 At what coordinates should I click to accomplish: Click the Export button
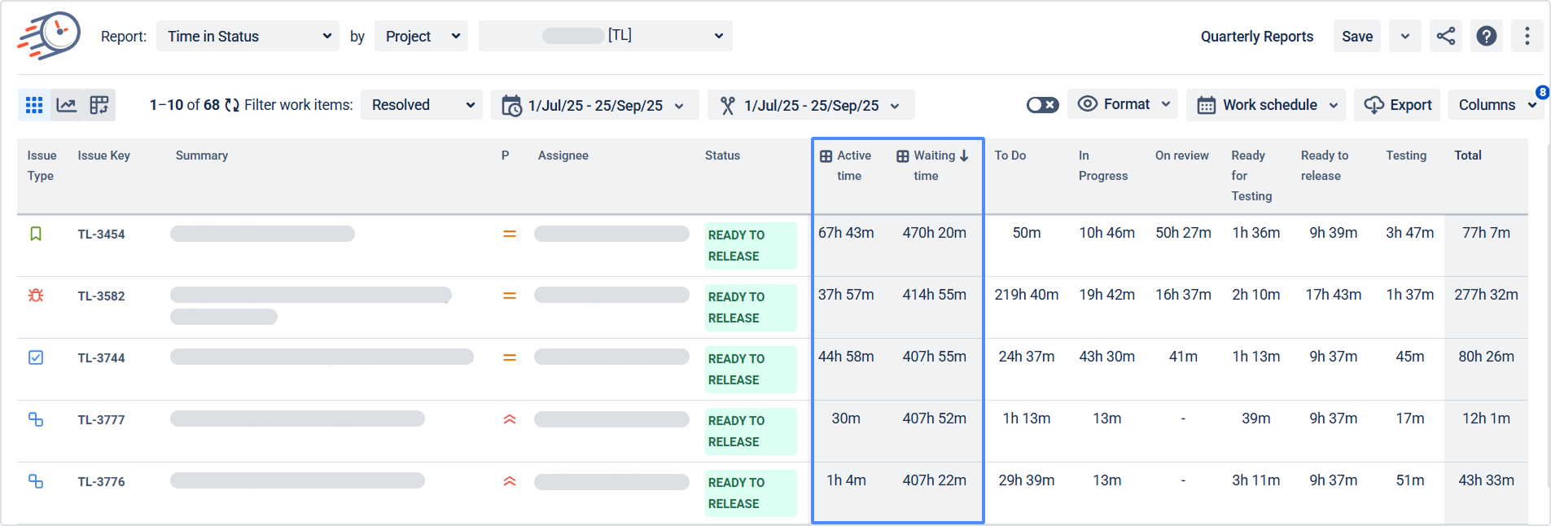click(1397, 105)
